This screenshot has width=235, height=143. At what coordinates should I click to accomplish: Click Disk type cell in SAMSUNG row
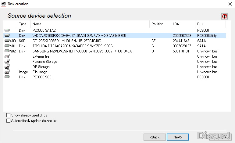[x=22, y=51]
